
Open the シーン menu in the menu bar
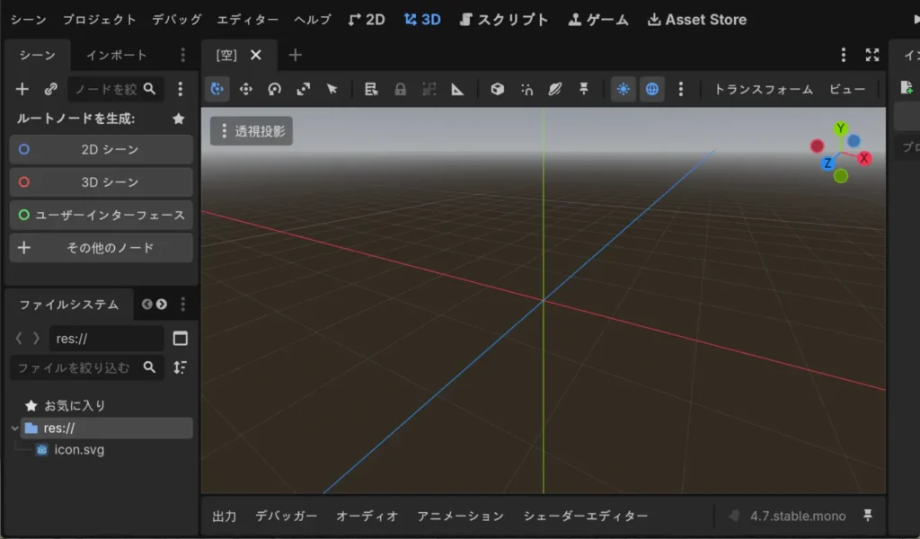[x=28, y=20]
